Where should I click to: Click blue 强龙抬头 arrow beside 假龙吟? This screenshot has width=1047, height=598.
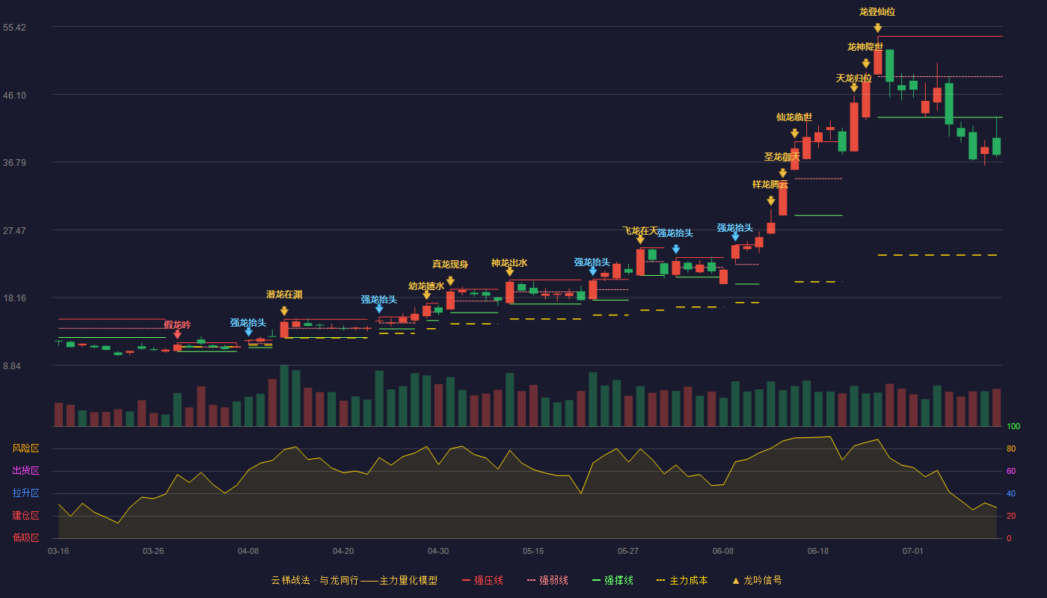coord(248,331)
